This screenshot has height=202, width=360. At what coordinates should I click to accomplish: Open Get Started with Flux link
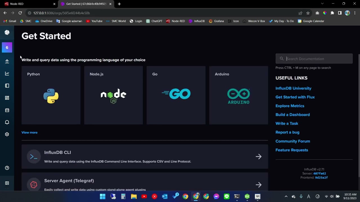pyautogui.click(x=295, y=97)
